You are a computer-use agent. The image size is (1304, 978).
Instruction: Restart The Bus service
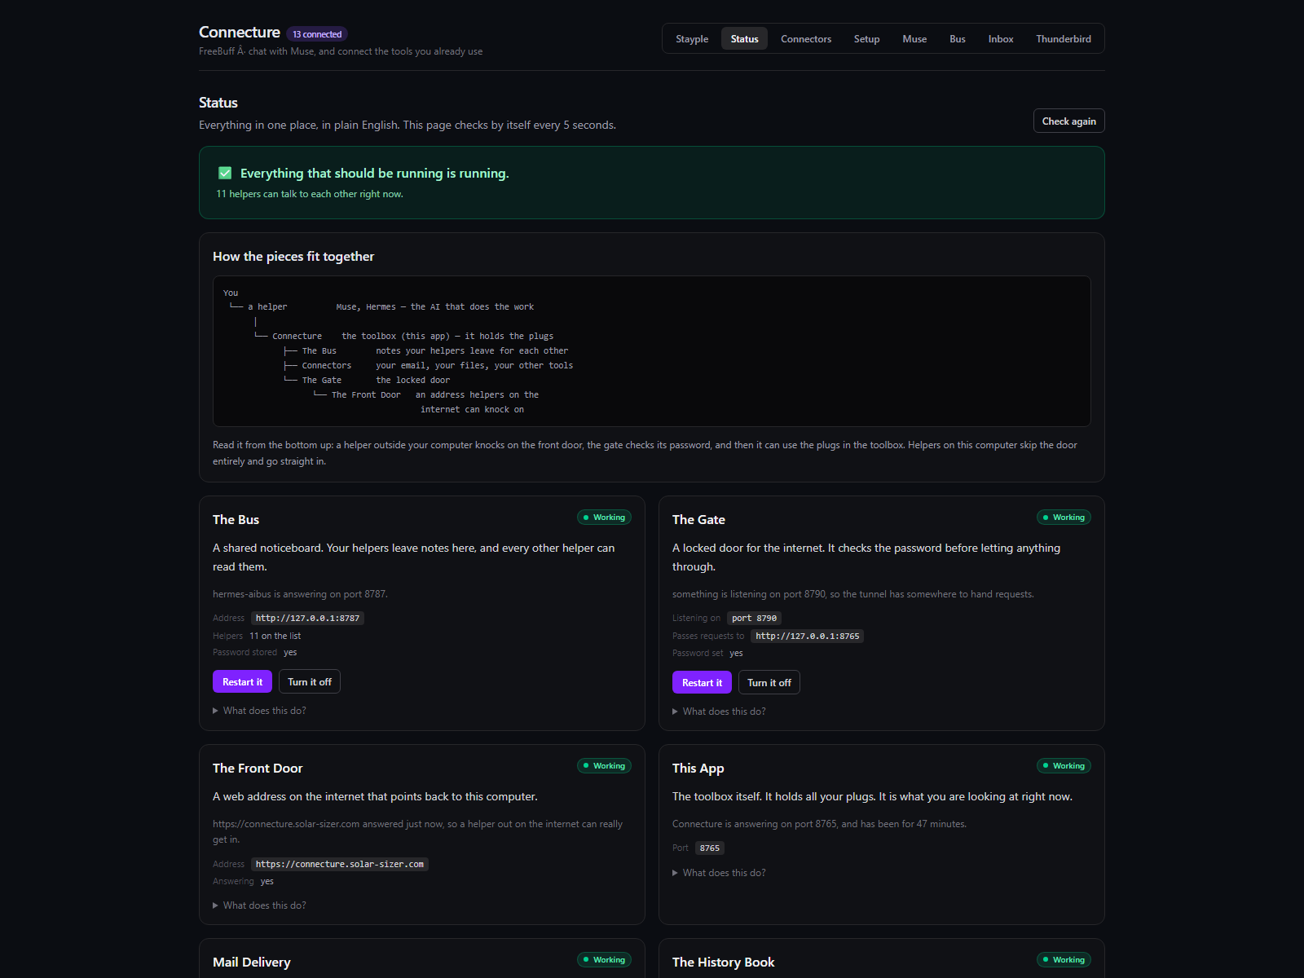click(x=242, y=681)
